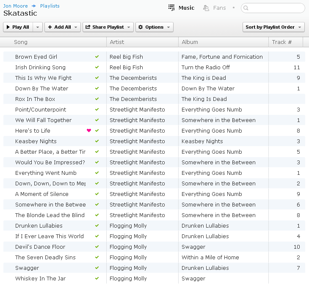
Task: Click artist The Decemberists on Rox In The Box row
Action: click(133, 99)
